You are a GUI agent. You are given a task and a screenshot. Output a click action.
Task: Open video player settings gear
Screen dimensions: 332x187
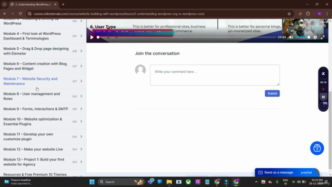(315, 37)
